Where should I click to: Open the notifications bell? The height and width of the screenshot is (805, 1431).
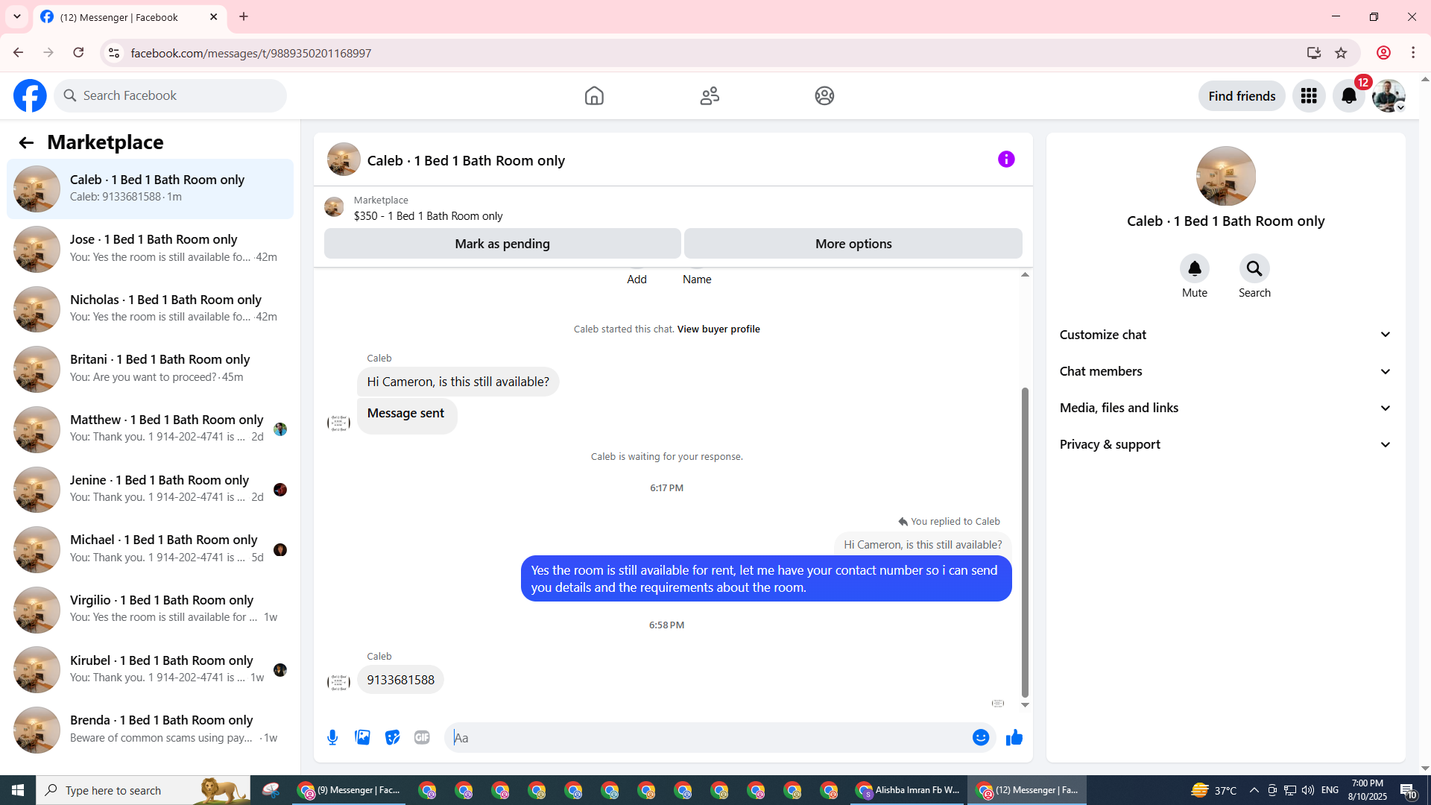tap(1349, 95)
